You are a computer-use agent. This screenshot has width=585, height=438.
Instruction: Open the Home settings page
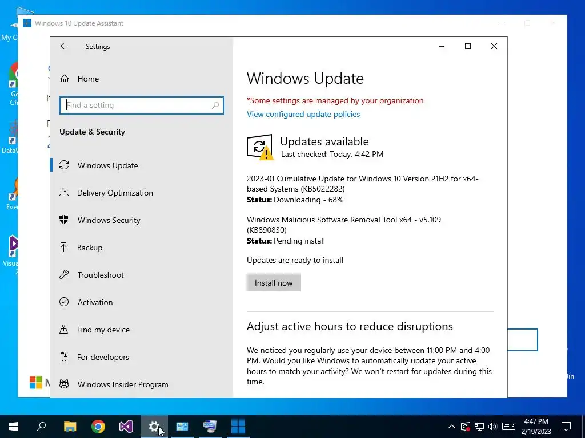click(x=142, y=79)
